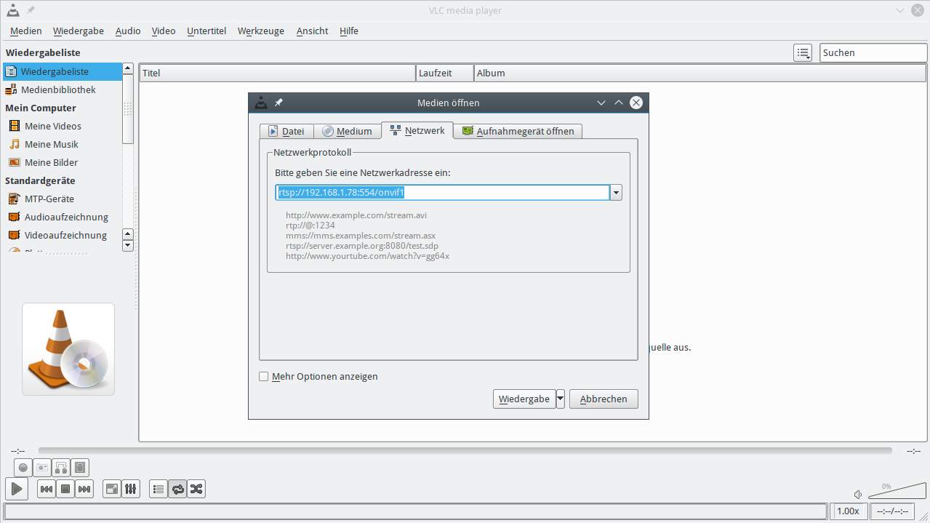The image size is (930, 523).
Task: Select Medienbibliothek in the sidebar
Action: coord(58,89)
